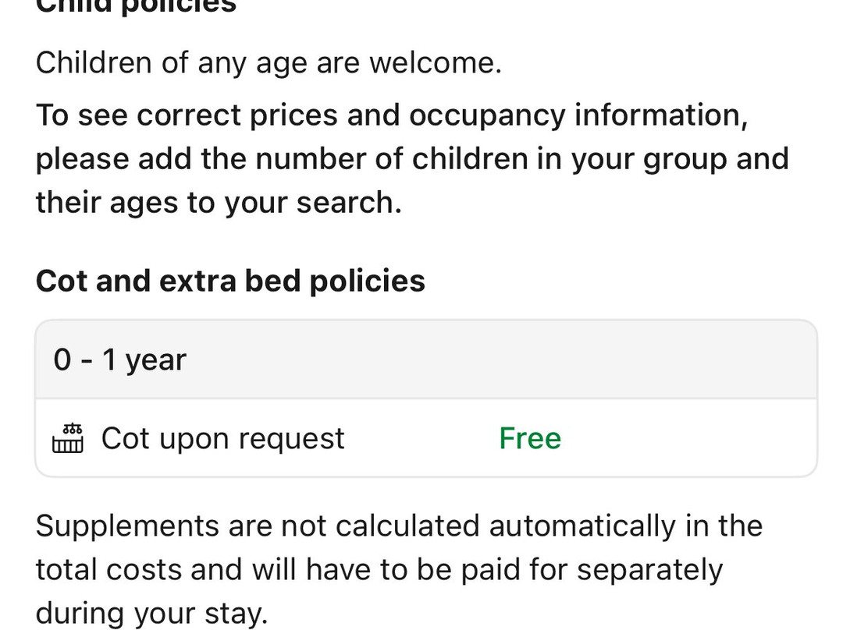The height and width of the screenshot is (630, 843).
Task: Tap the green 'Free' price text
Action: (x=530, y=438)
